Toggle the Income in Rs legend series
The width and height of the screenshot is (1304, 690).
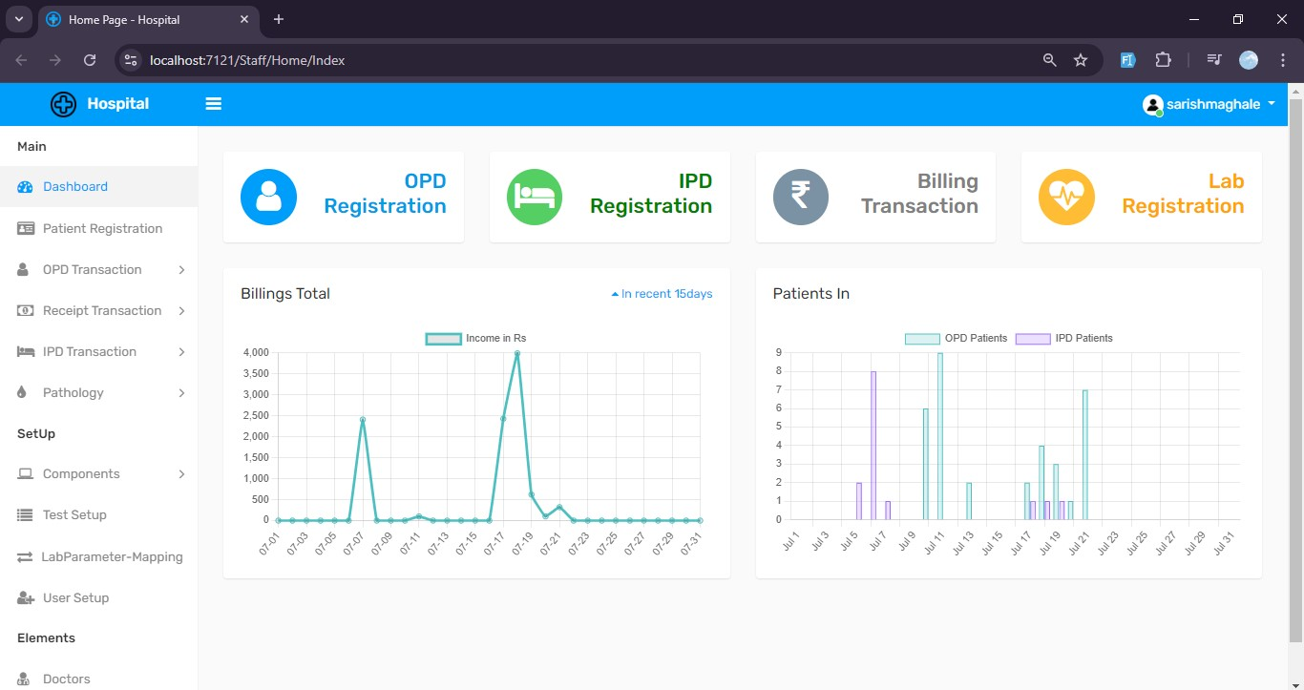click(x=475, y=339)
